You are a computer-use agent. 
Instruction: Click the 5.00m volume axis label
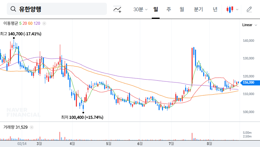(247, 133)
